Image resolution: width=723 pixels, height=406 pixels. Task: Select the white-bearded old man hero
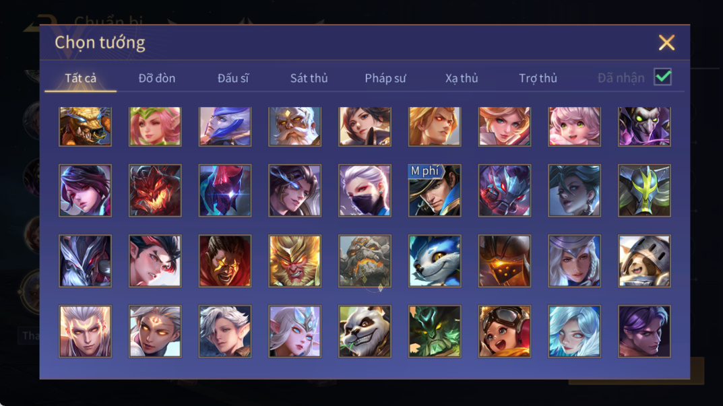pos(294,127)
